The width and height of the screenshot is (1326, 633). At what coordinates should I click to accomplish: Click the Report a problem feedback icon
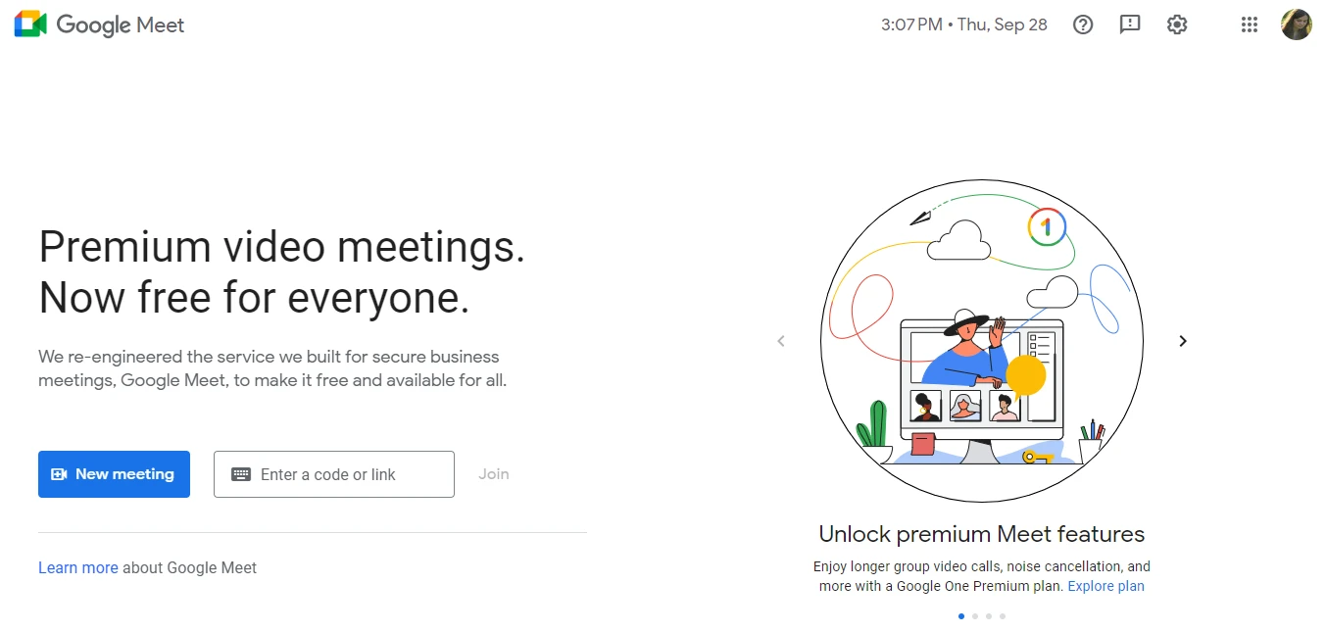(x=1130, y=24)
